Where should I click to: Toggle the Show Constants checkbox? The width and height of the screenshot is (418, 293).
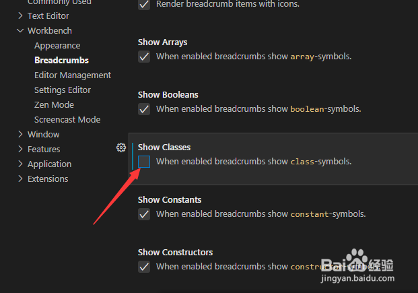(x=144, y=214)
